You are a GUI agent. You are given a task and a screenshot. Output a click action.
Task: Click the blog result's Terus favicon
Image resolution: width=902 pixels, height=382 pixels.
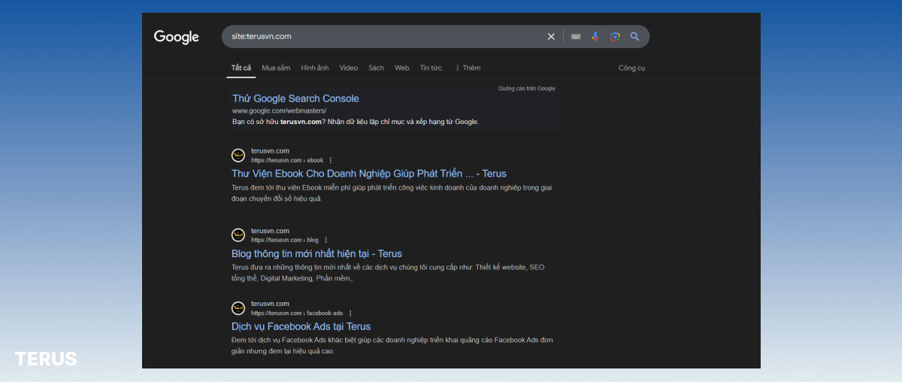pyautogui.click(x=238, y=235)
